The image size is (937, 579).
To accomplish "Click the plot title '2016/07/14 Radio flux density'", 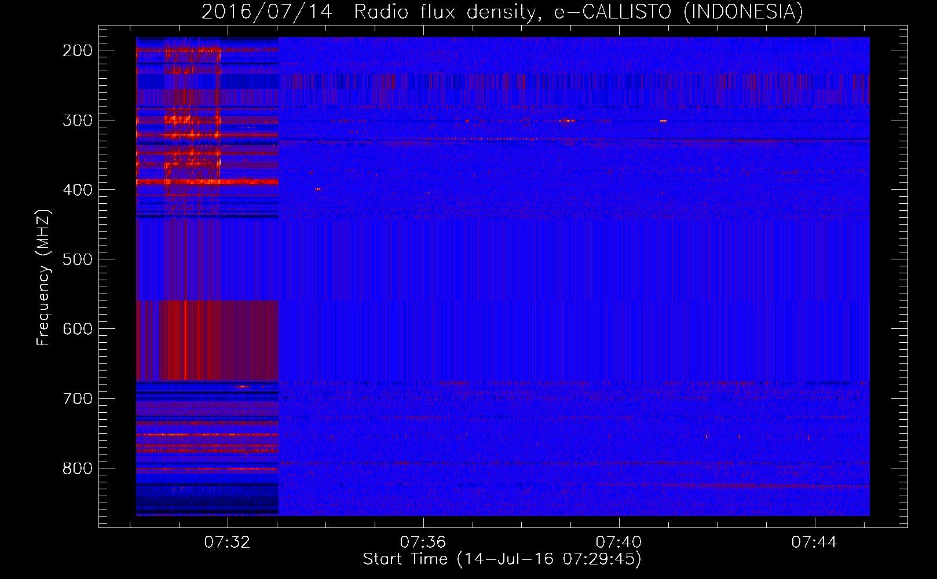I will click(x=368, y=12).
